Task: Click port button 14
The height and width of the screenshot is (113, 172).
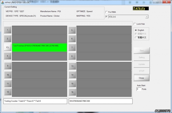Action: [x=72, y=75]
